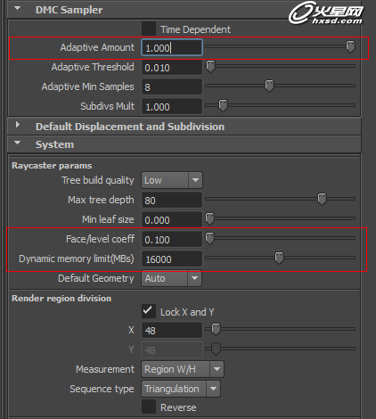Click the Face/level coeff value field
This screenshot has height=419, width=376.
point(172,239)
